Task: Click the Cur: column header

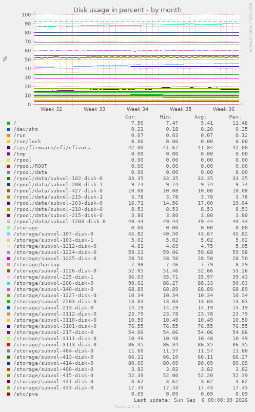Action: (x=131, y=117)
